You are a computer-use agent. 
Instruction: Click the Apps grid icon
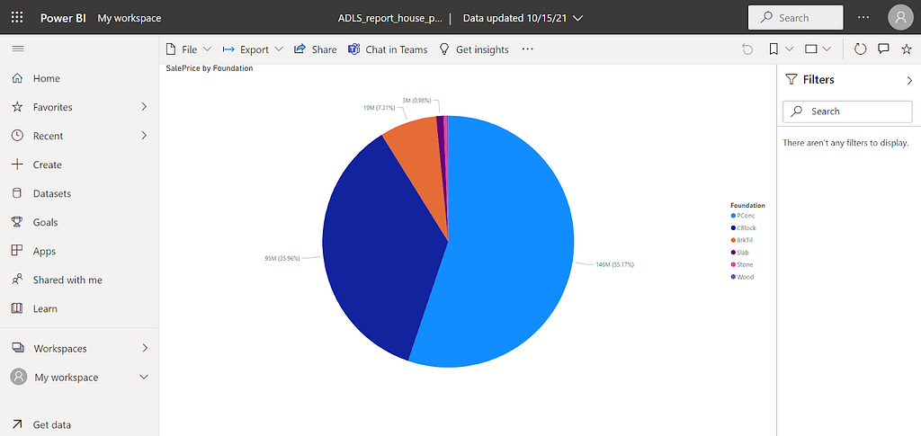click(18, 251)
